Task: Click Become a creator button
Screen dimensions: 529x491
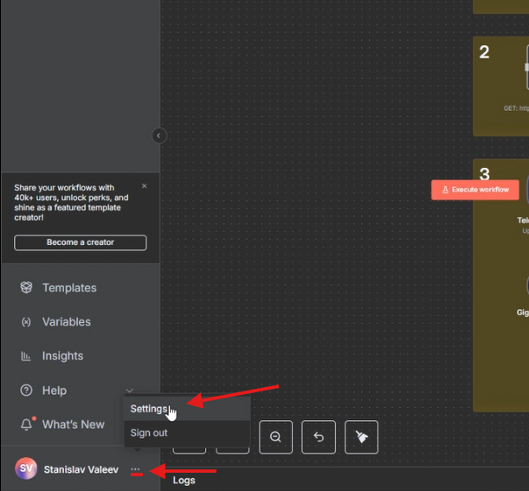Action: (x=81, y=242)
